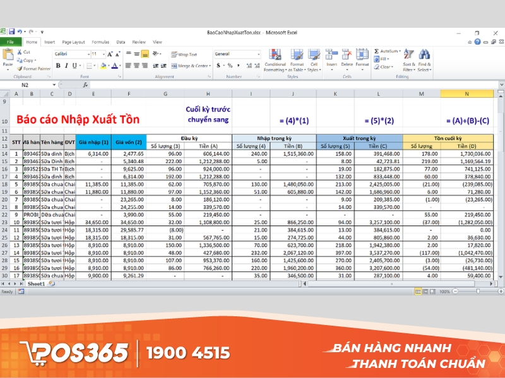The width and height of the screenshot is (505, 378).
Task: Click the vertical scrollbar down arrow
Action: tap(501, 277)
